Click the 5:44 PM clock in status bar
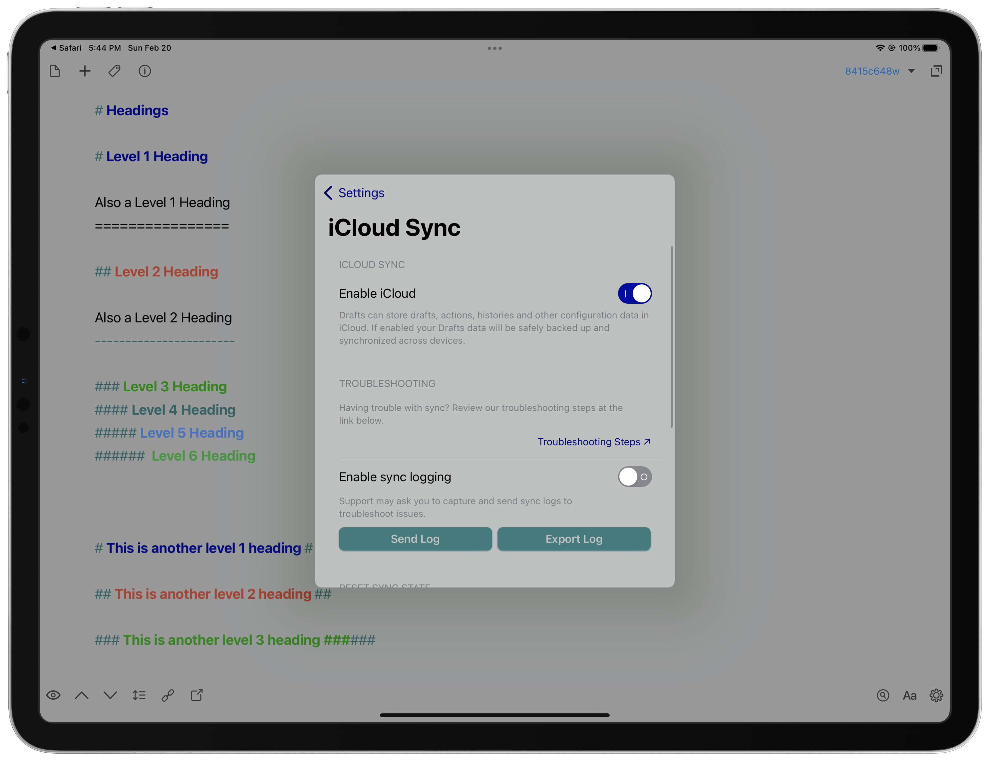The image size is (990, 762). (x=105, y=48)
